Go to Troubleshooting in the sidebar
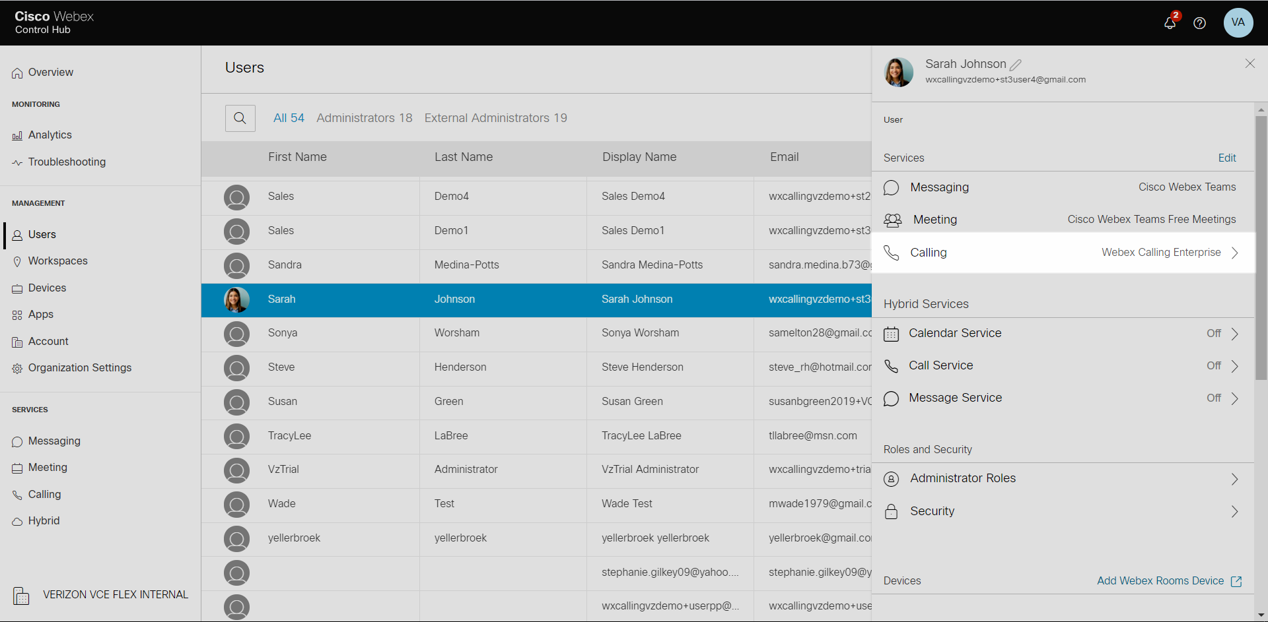Viewport: 1268px width, 622px height. tap(67, 162)
